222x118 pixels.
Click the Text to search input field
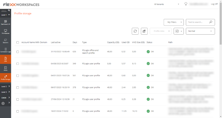click(198, 22)
